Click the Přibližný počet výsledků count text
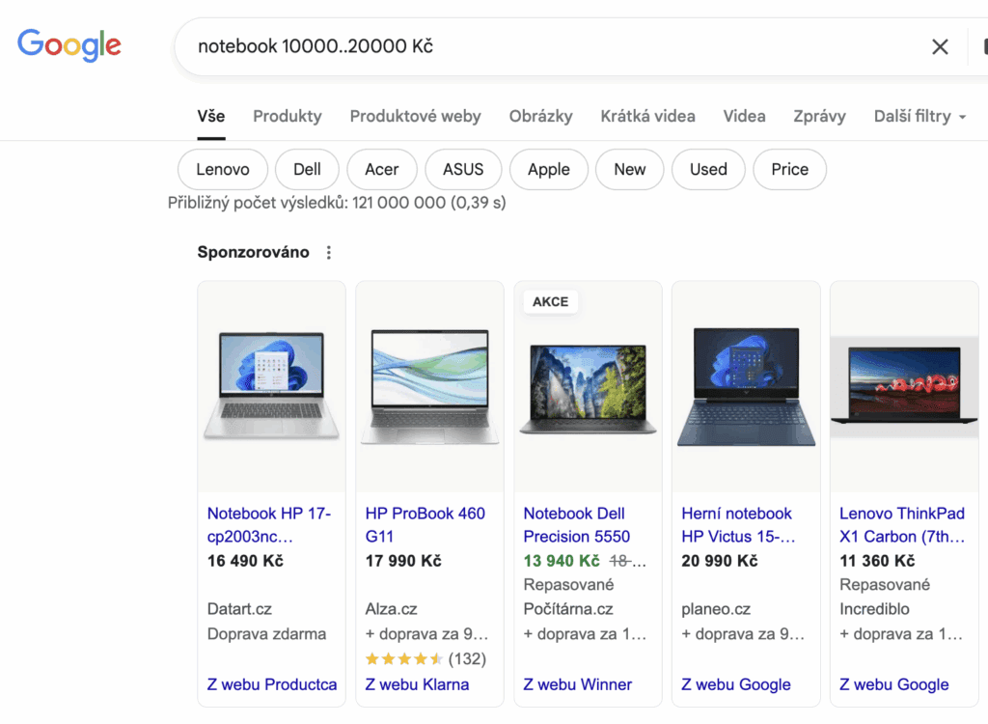988x724 pixels. (337, 203)
